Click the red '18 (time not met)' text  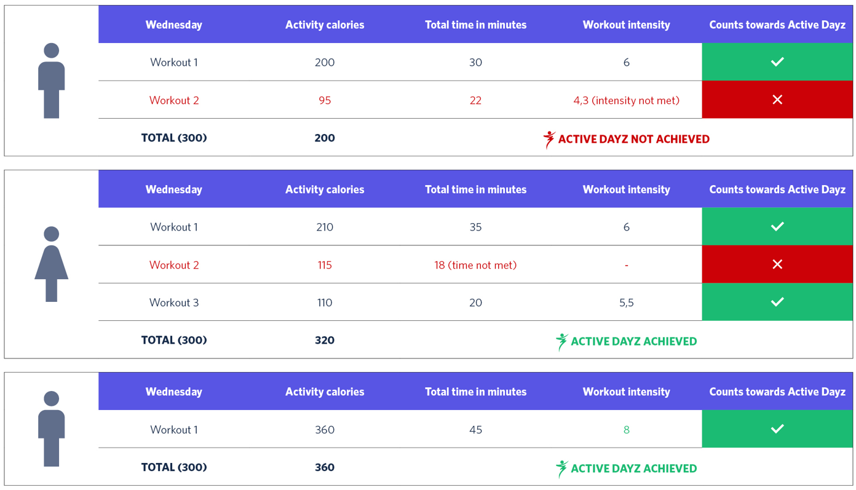(x=475, y=265)
